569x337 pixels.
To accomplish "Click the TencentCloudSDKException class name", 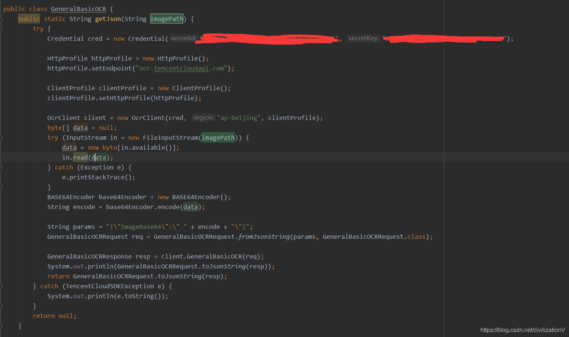I will [x=110, y=286].
